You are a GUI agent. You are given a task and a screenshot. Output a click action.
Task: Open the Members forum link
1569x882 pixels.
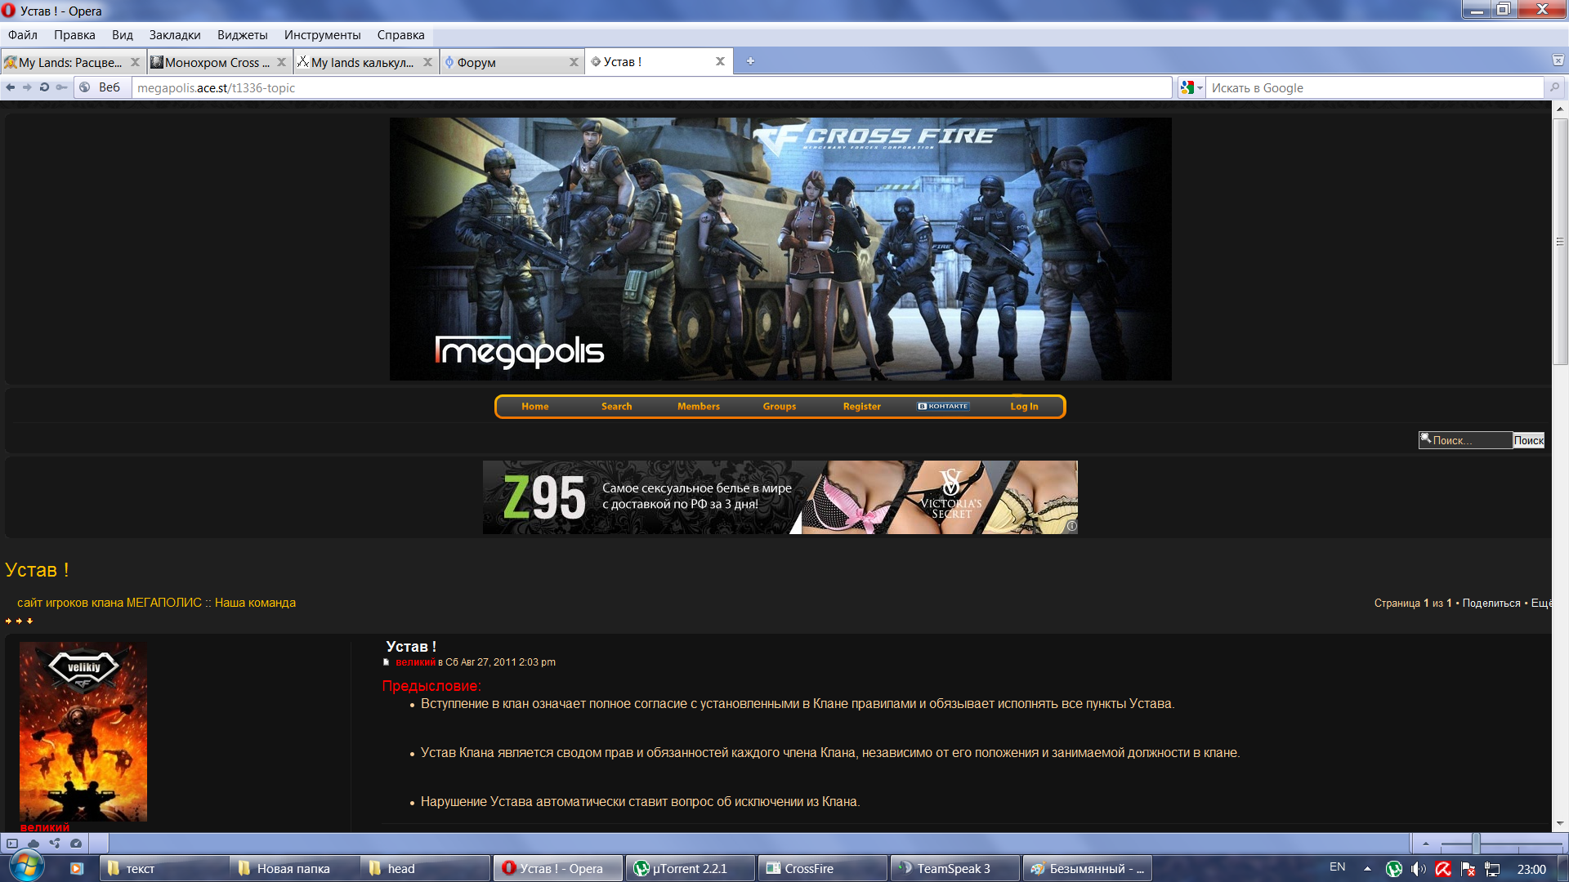tap(699, 407)
